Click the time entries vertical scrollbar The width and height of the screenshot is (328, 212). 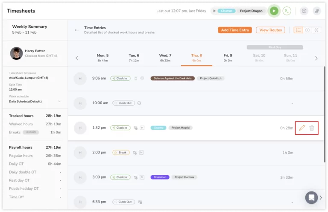325,114
